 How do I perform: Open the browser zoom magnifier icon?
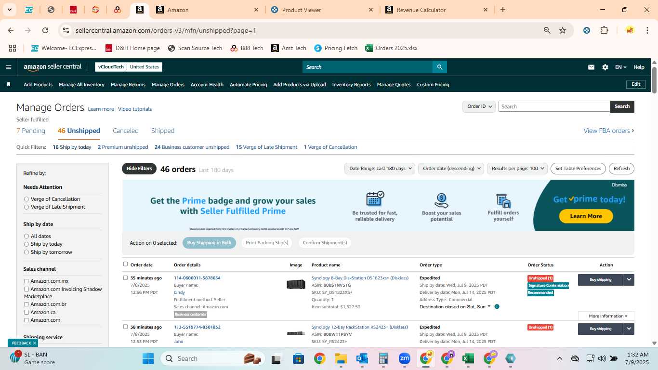click(x=547, y=30)
